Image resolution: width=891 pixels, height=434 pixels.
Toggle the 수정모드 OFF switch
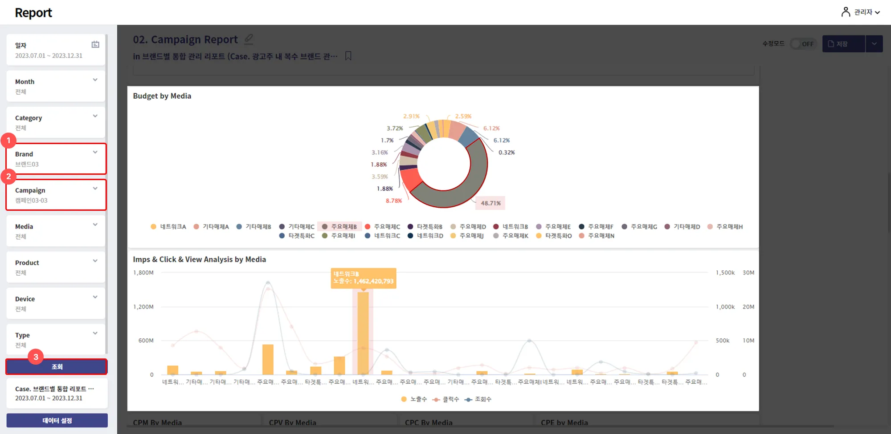pos(803,44)
